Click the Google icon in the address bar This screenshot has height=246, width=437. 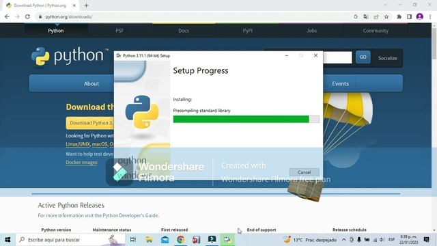click(356, 16)
